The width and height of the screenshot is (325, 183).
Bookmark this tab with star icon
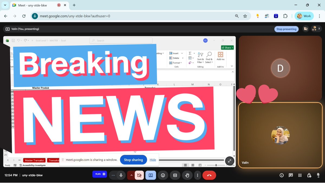point(245,16)
